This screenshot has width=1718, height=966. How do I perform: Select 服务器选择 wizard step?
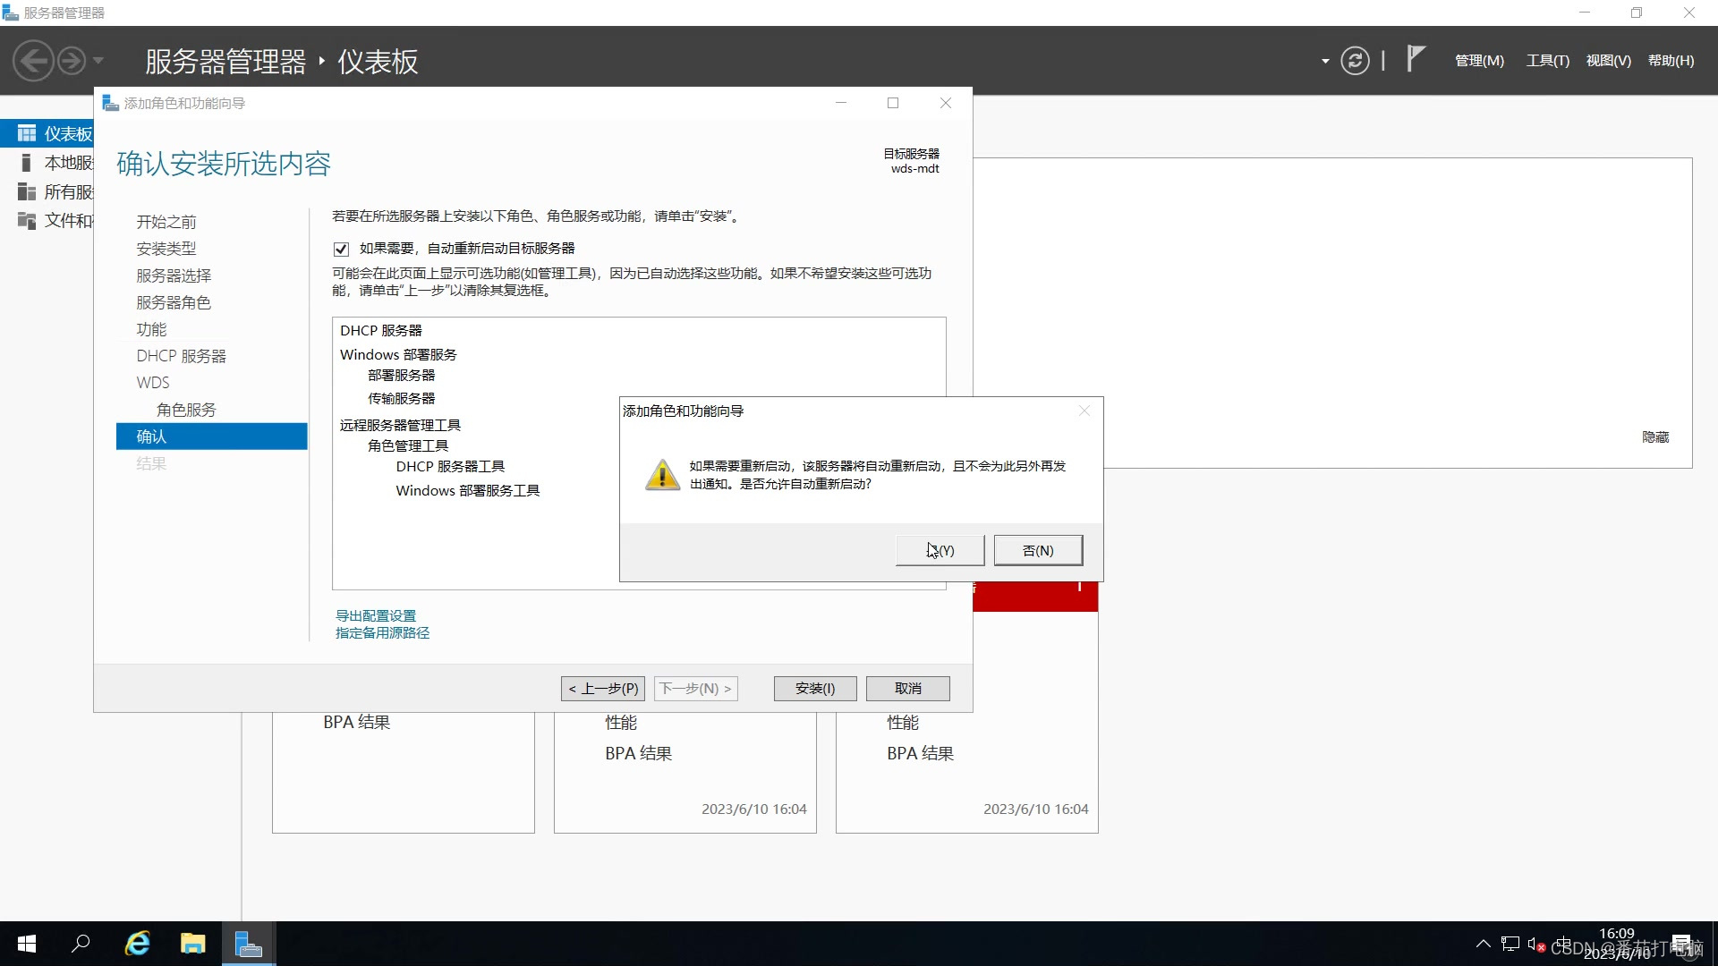(x=174, y=275)
